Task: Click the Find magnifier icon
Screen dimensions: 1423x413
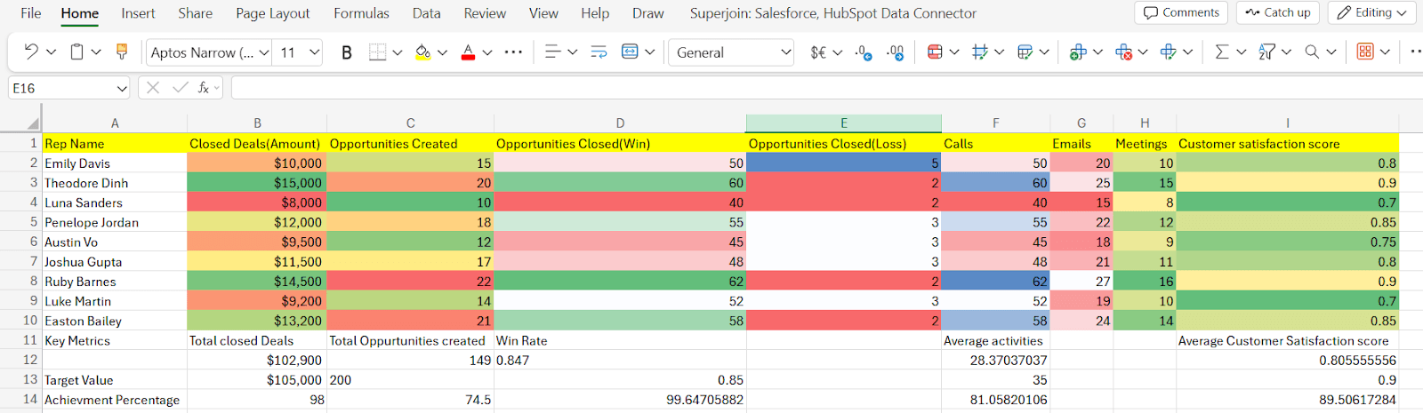Action: [1312, 52]
